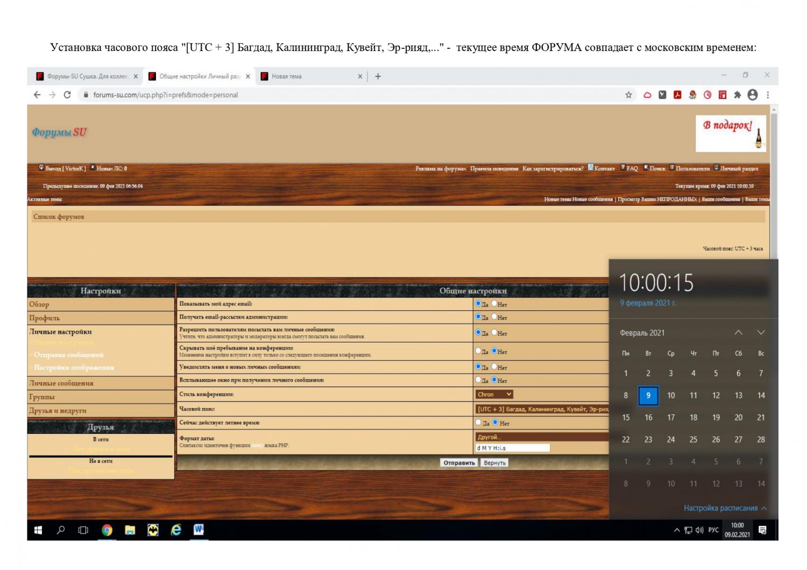
Task: Bookmark this page with the star icon
Action: (628, 95)
